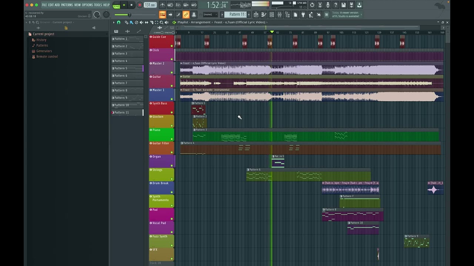Open the PATTERNS menu
The height and width of the screenshot is (266, 474).
pyautogui.click(x=67, y=5)
